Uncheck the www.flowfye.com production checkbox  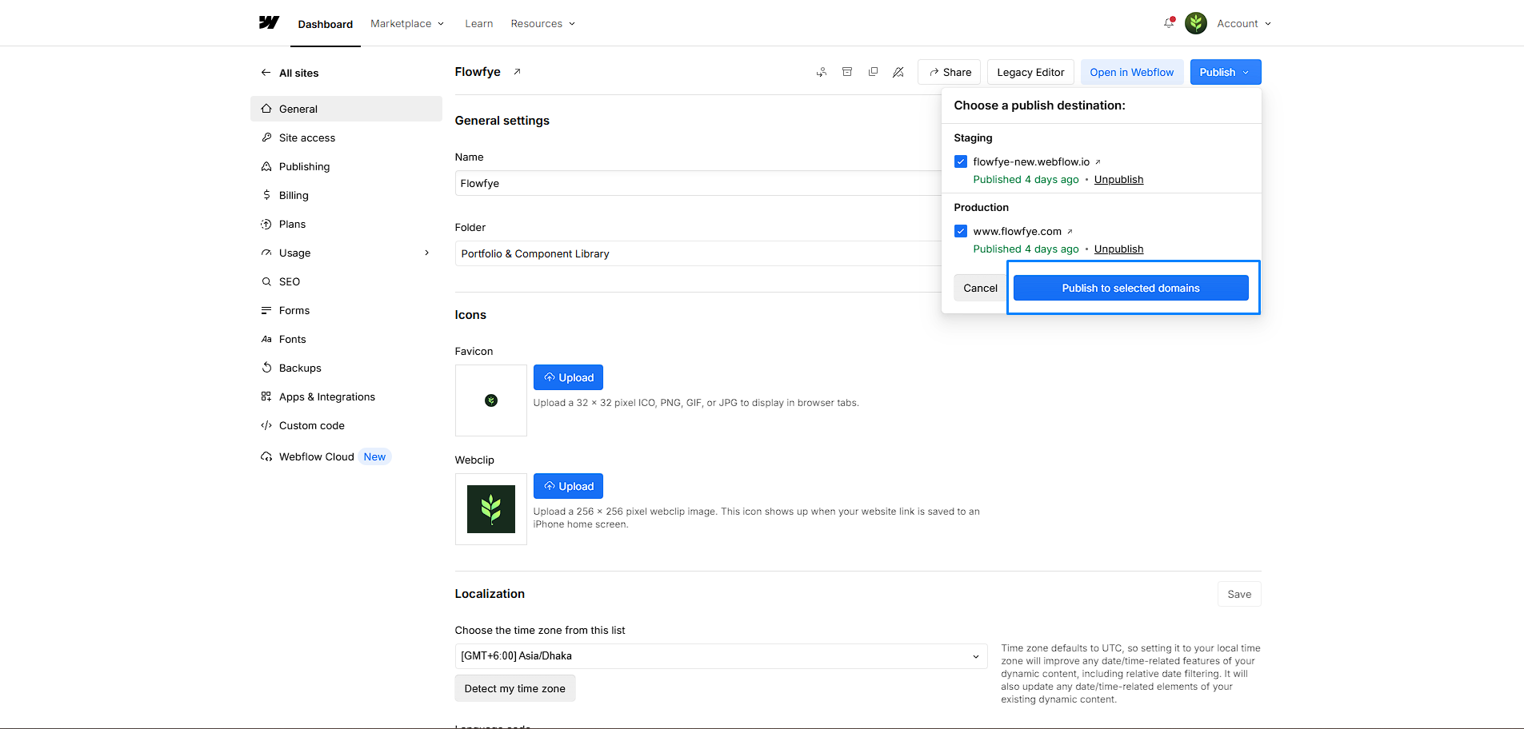(x=961, y=231)
